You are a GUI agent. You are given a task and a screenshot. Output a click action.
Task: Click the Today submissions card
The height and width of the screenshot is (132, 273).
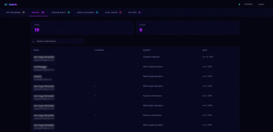(x=188, y=28)
